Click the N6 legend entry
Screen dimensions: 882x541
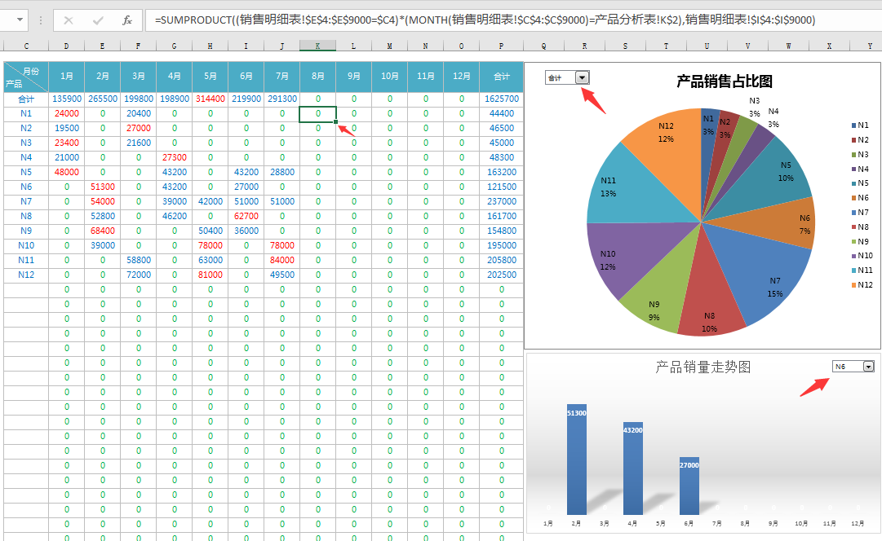pyautogui.click(x=860, y=198)
